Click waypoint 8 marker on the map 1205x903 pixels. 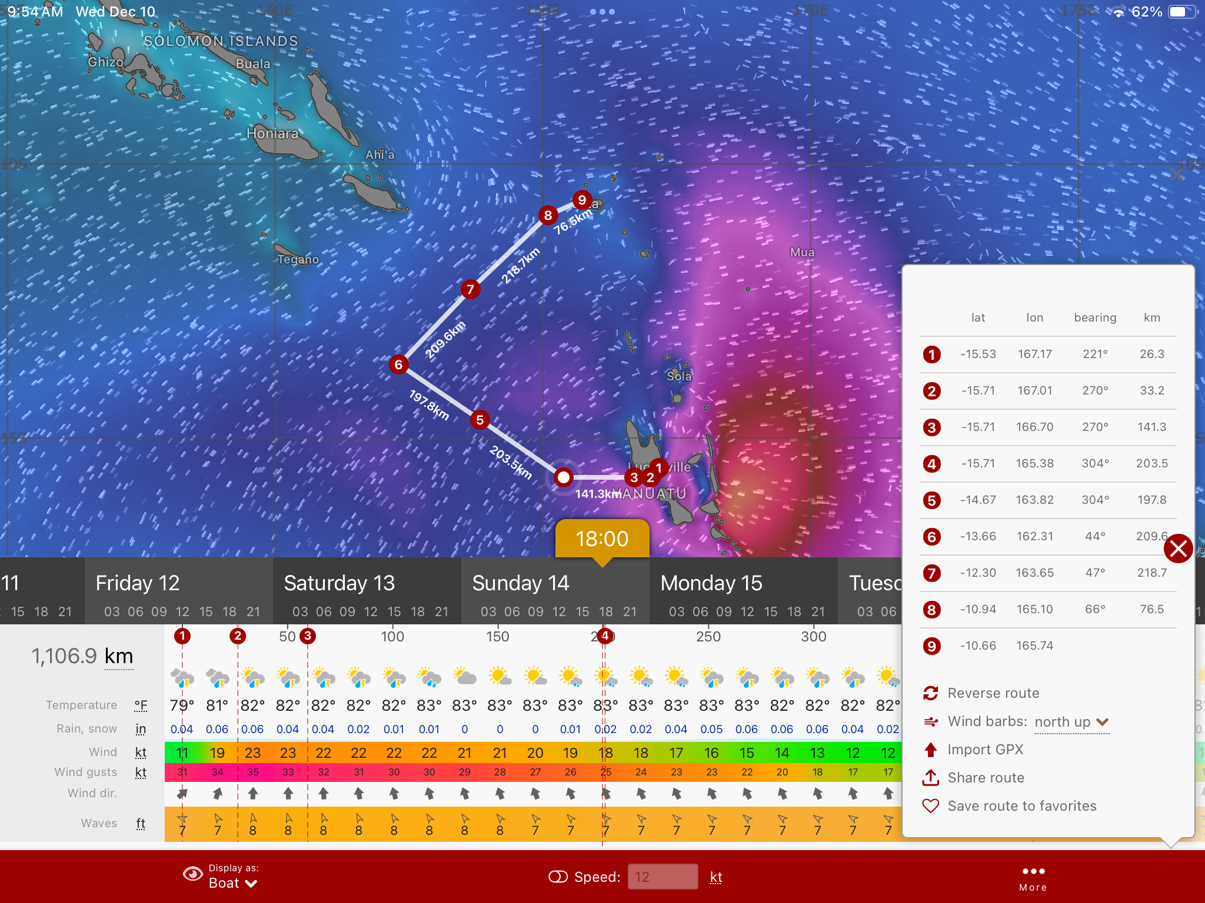[x=548, y=215]
